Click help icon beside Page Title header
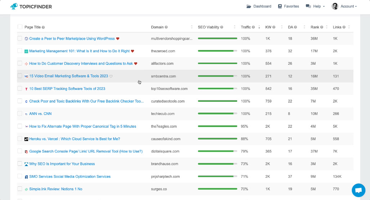 click(43, 27)
